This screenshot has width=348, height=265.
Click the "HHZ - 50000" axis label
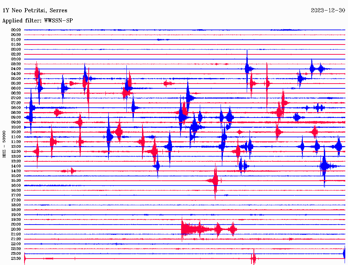[4, 144]
